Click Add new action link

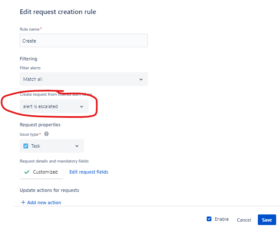pyautogui.click(x=44, y=202)
